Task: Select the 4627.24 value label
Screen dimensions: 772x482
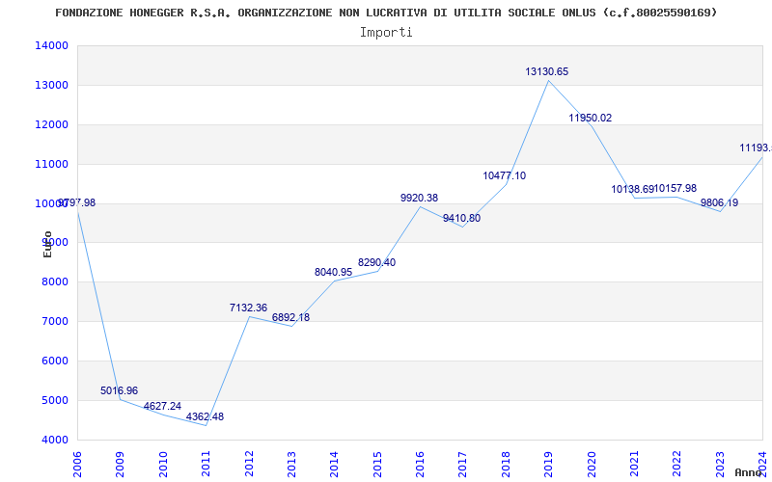Action: pyautogui.click(x=162, y=406)
